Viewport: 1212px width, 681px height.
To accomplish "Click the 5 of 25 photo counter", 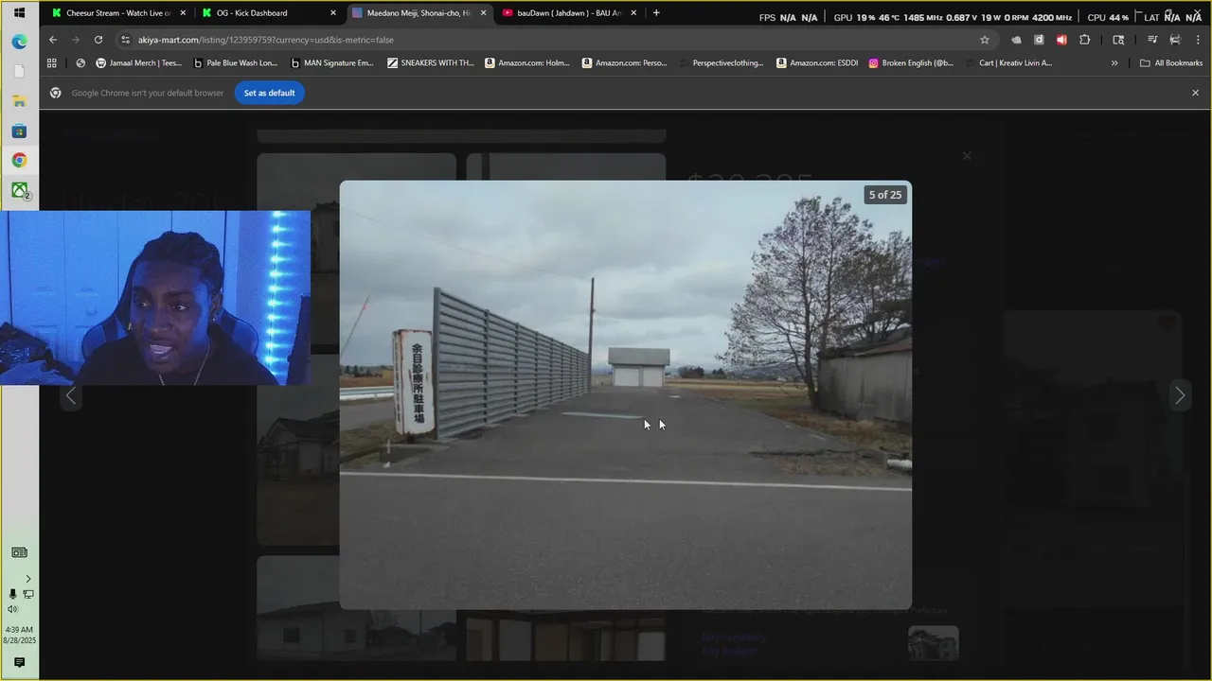I will pos(885,195).
